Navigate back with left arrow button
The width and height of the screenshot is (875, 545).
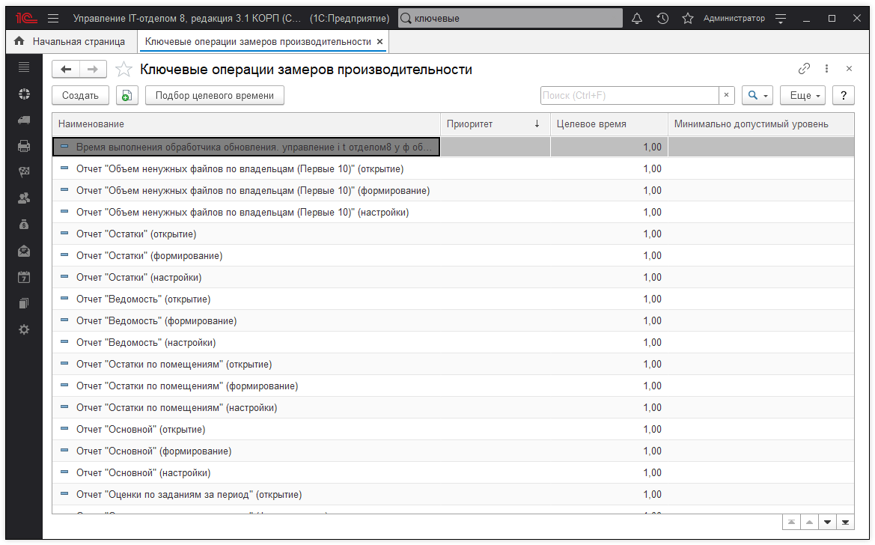pos(66,70)
